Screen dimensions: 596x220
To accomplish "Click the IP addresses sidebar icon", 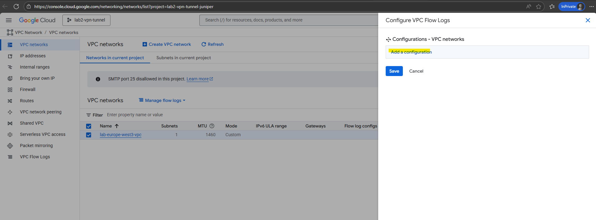I will 10,56.
